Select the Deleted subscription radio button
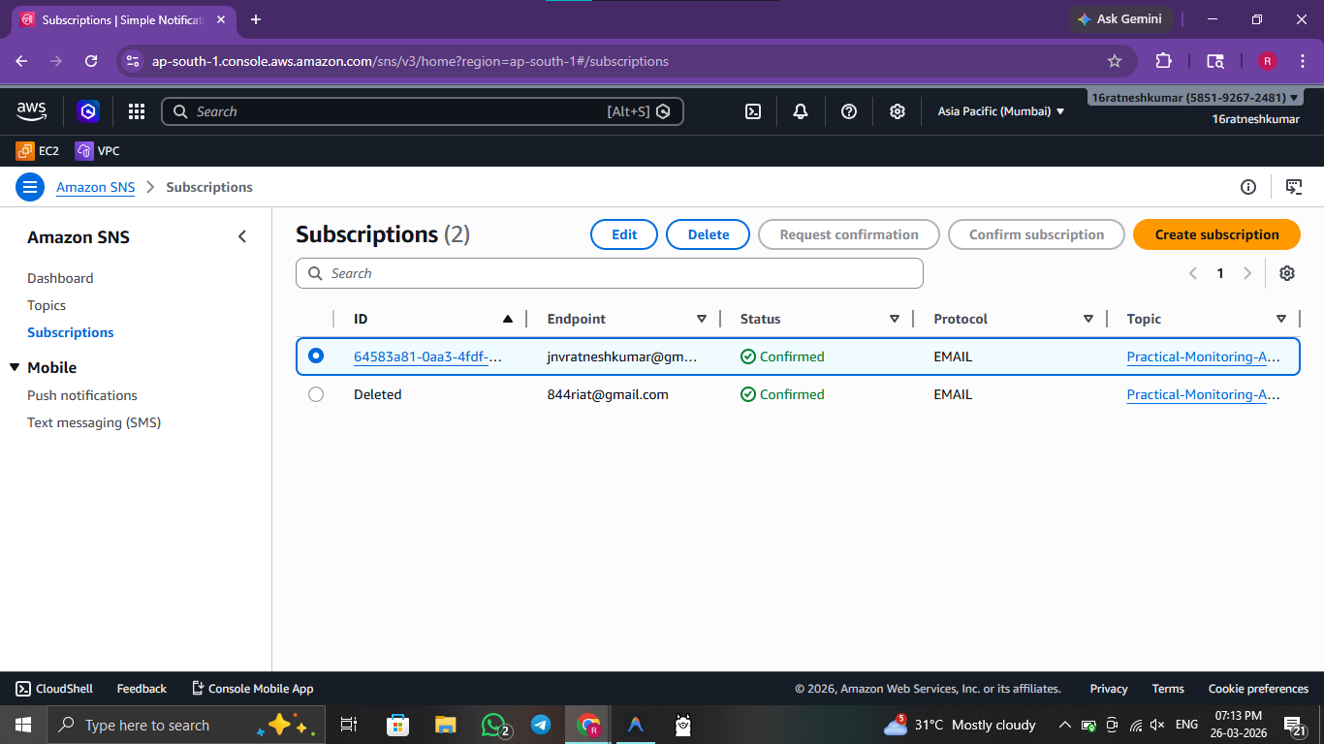Image resolution: width=1324 pixels, height=744 pixels. pos(316,394)
